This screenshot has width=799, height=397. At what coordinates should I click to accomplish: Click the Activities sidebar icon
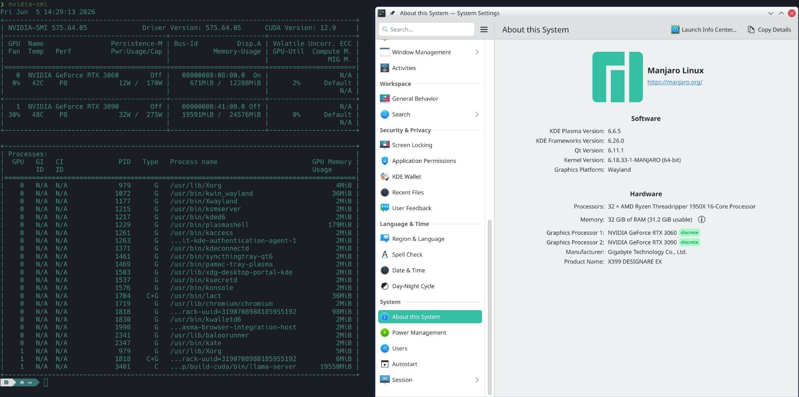(385, 68)
